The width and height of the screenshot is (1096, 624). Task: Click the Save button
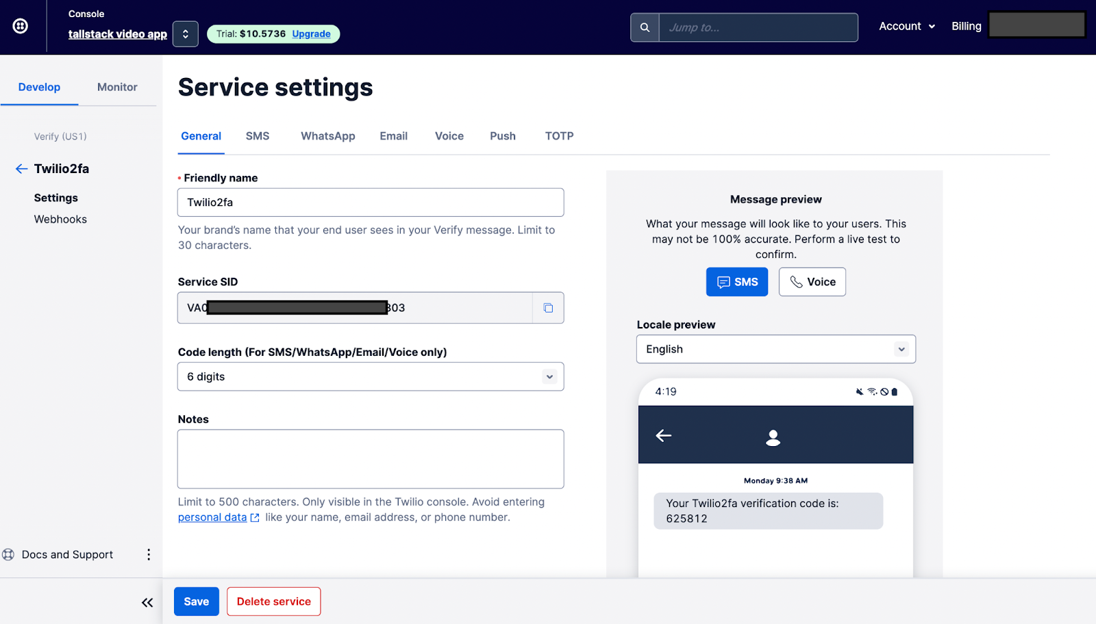[197, 601]
